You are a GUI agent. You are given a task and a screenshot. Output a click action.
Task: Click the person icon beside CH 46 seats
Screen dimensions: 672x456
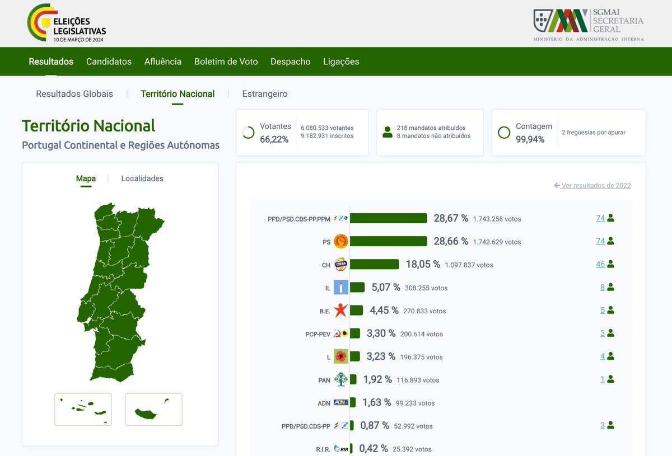(x=611, y=264)
